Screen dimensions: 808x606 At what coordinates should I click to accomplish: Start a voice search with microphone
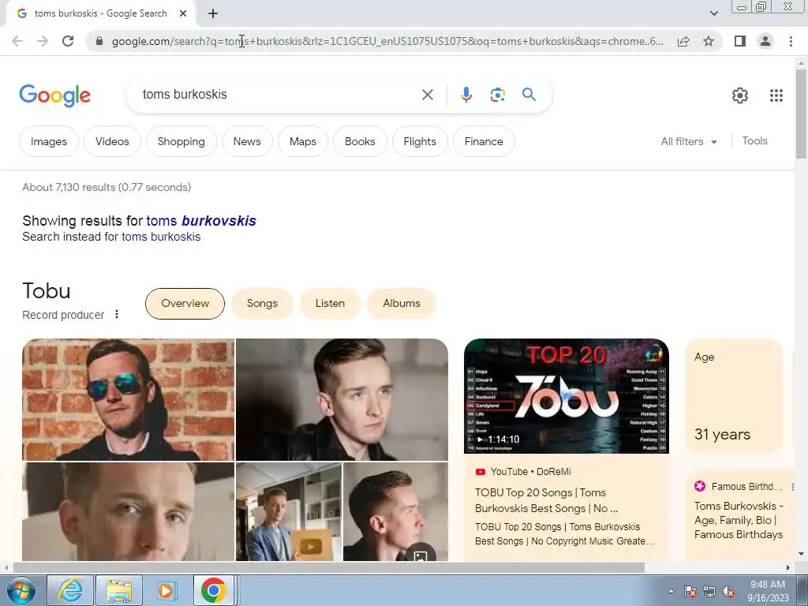[x=466, y=95]
